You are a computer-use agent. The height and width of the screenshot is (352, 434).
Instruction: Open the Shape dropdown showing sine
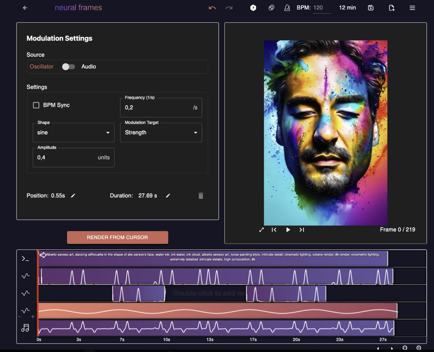(x=73, y=133)
